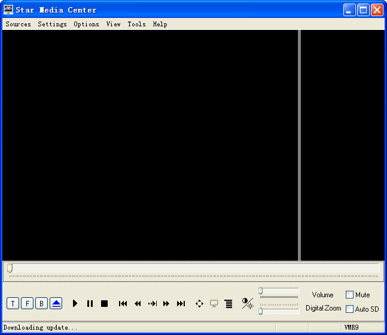Click the T button in the control bar
This screenshot has height=335, width=387.
[x=13, y=303]
